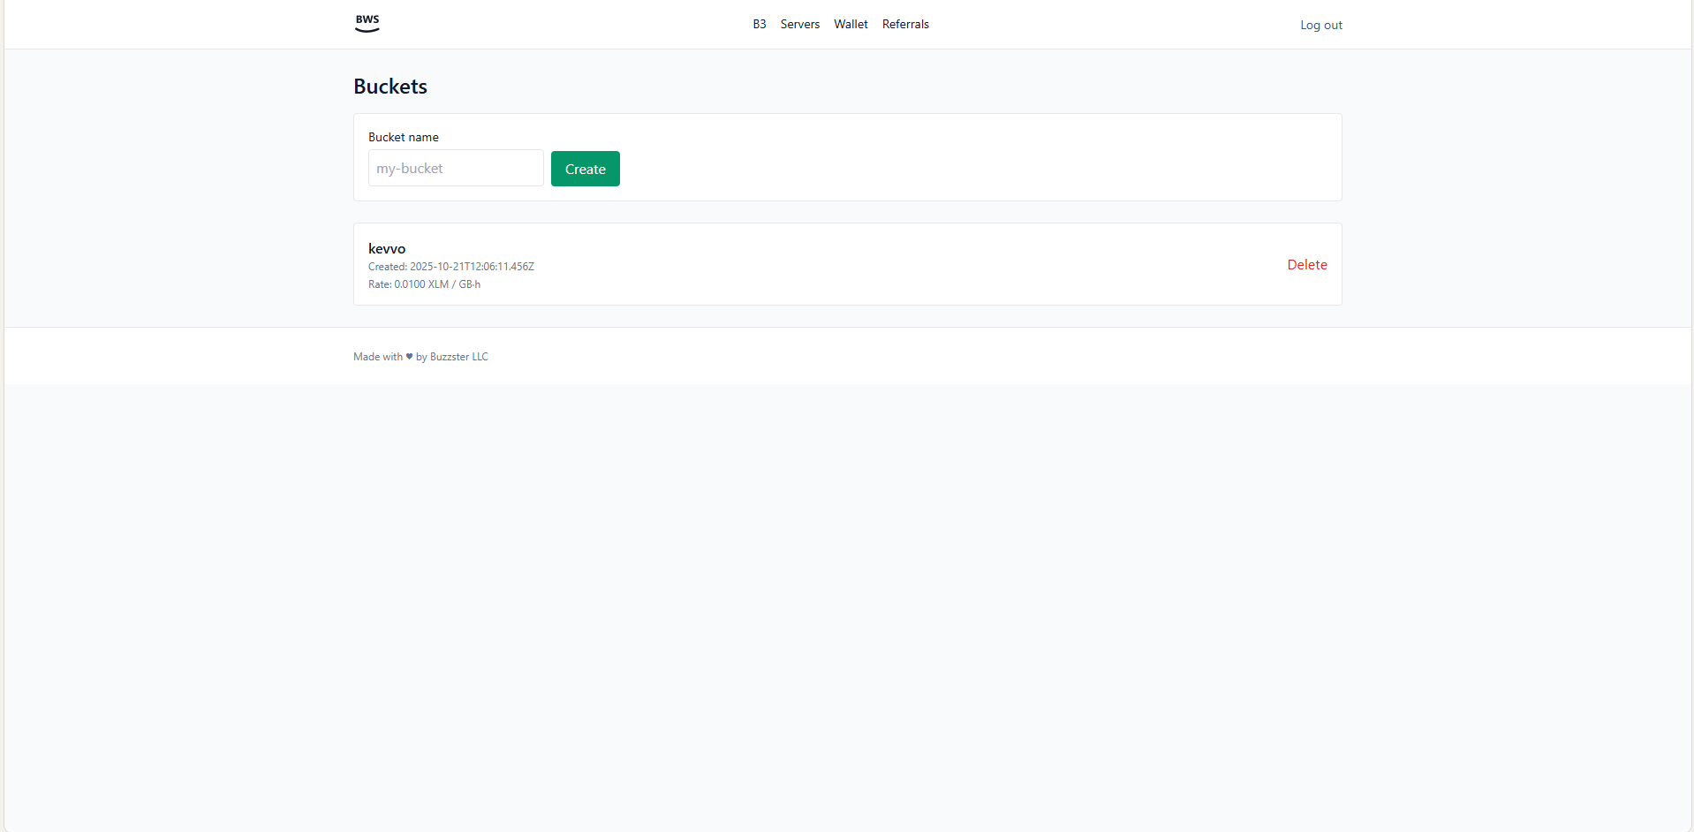Click the red Delete action for kevvo
Image resolution: width=1694 pixels, height=832 pixels.
(x=1306, y=264)
